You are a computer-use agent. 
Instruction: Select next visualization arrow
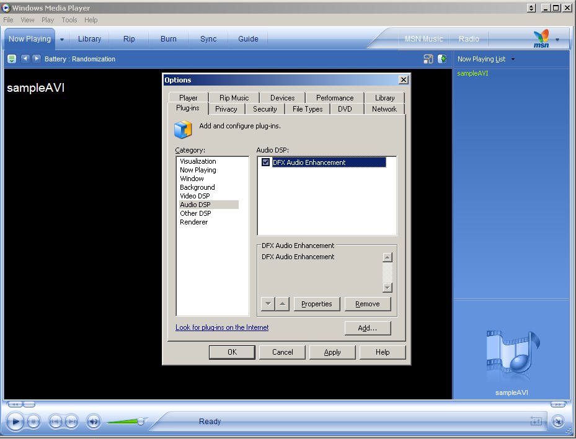(36, 58)
